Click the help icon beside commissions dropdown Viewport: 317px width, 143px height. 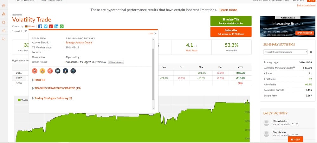(311, 52)
